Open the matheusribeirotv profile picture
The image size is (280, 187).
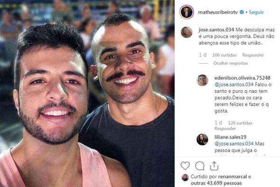pyautogui.click(x=186, y=12)
